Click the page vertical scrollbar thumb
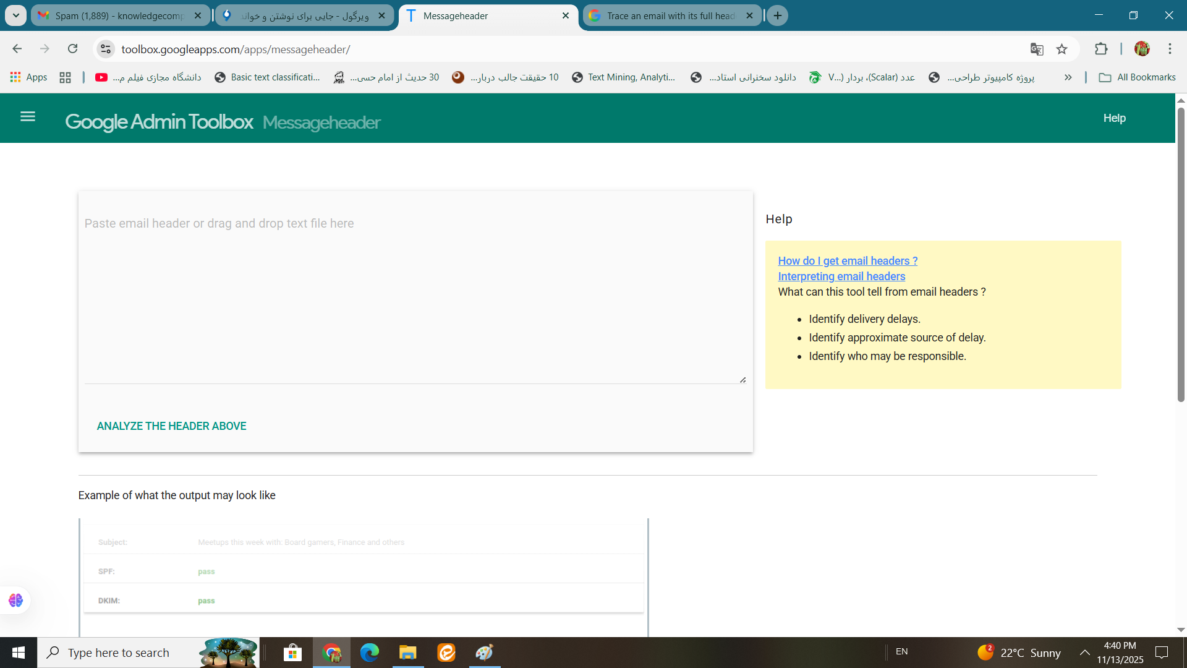This screenshot has height=668, width=1187. tap(1180, 254)
